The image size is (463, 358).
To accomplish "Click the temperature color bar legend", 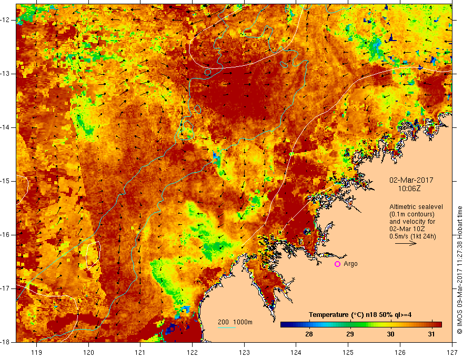I will (x=361, y=325).
